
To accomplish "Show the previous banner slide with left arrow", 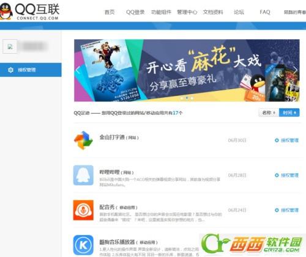I will click(78, 70).
